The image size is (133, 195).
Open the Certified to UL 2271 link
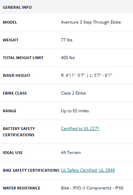pos(80,129)
